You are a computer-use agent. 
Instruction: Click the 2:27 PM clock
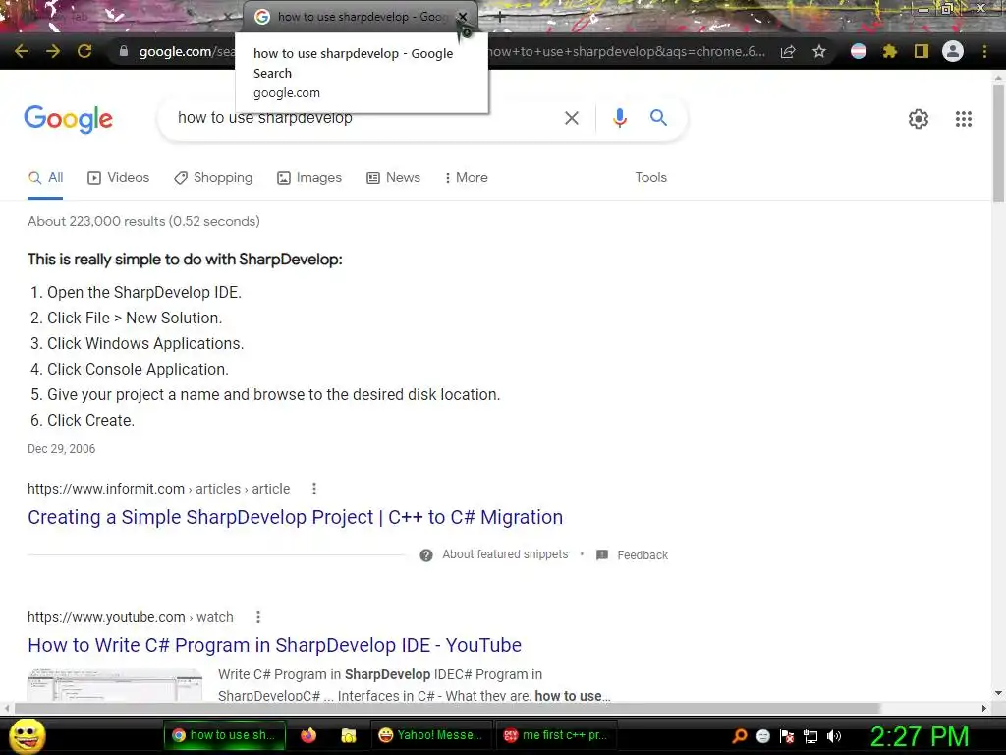pos(919,736)
